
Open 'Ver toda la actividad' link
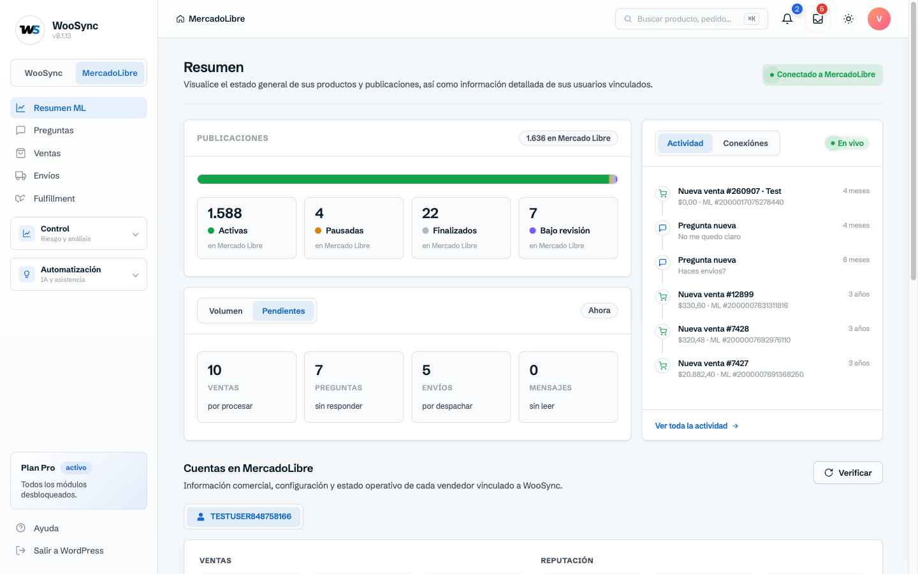pos(697,426)
